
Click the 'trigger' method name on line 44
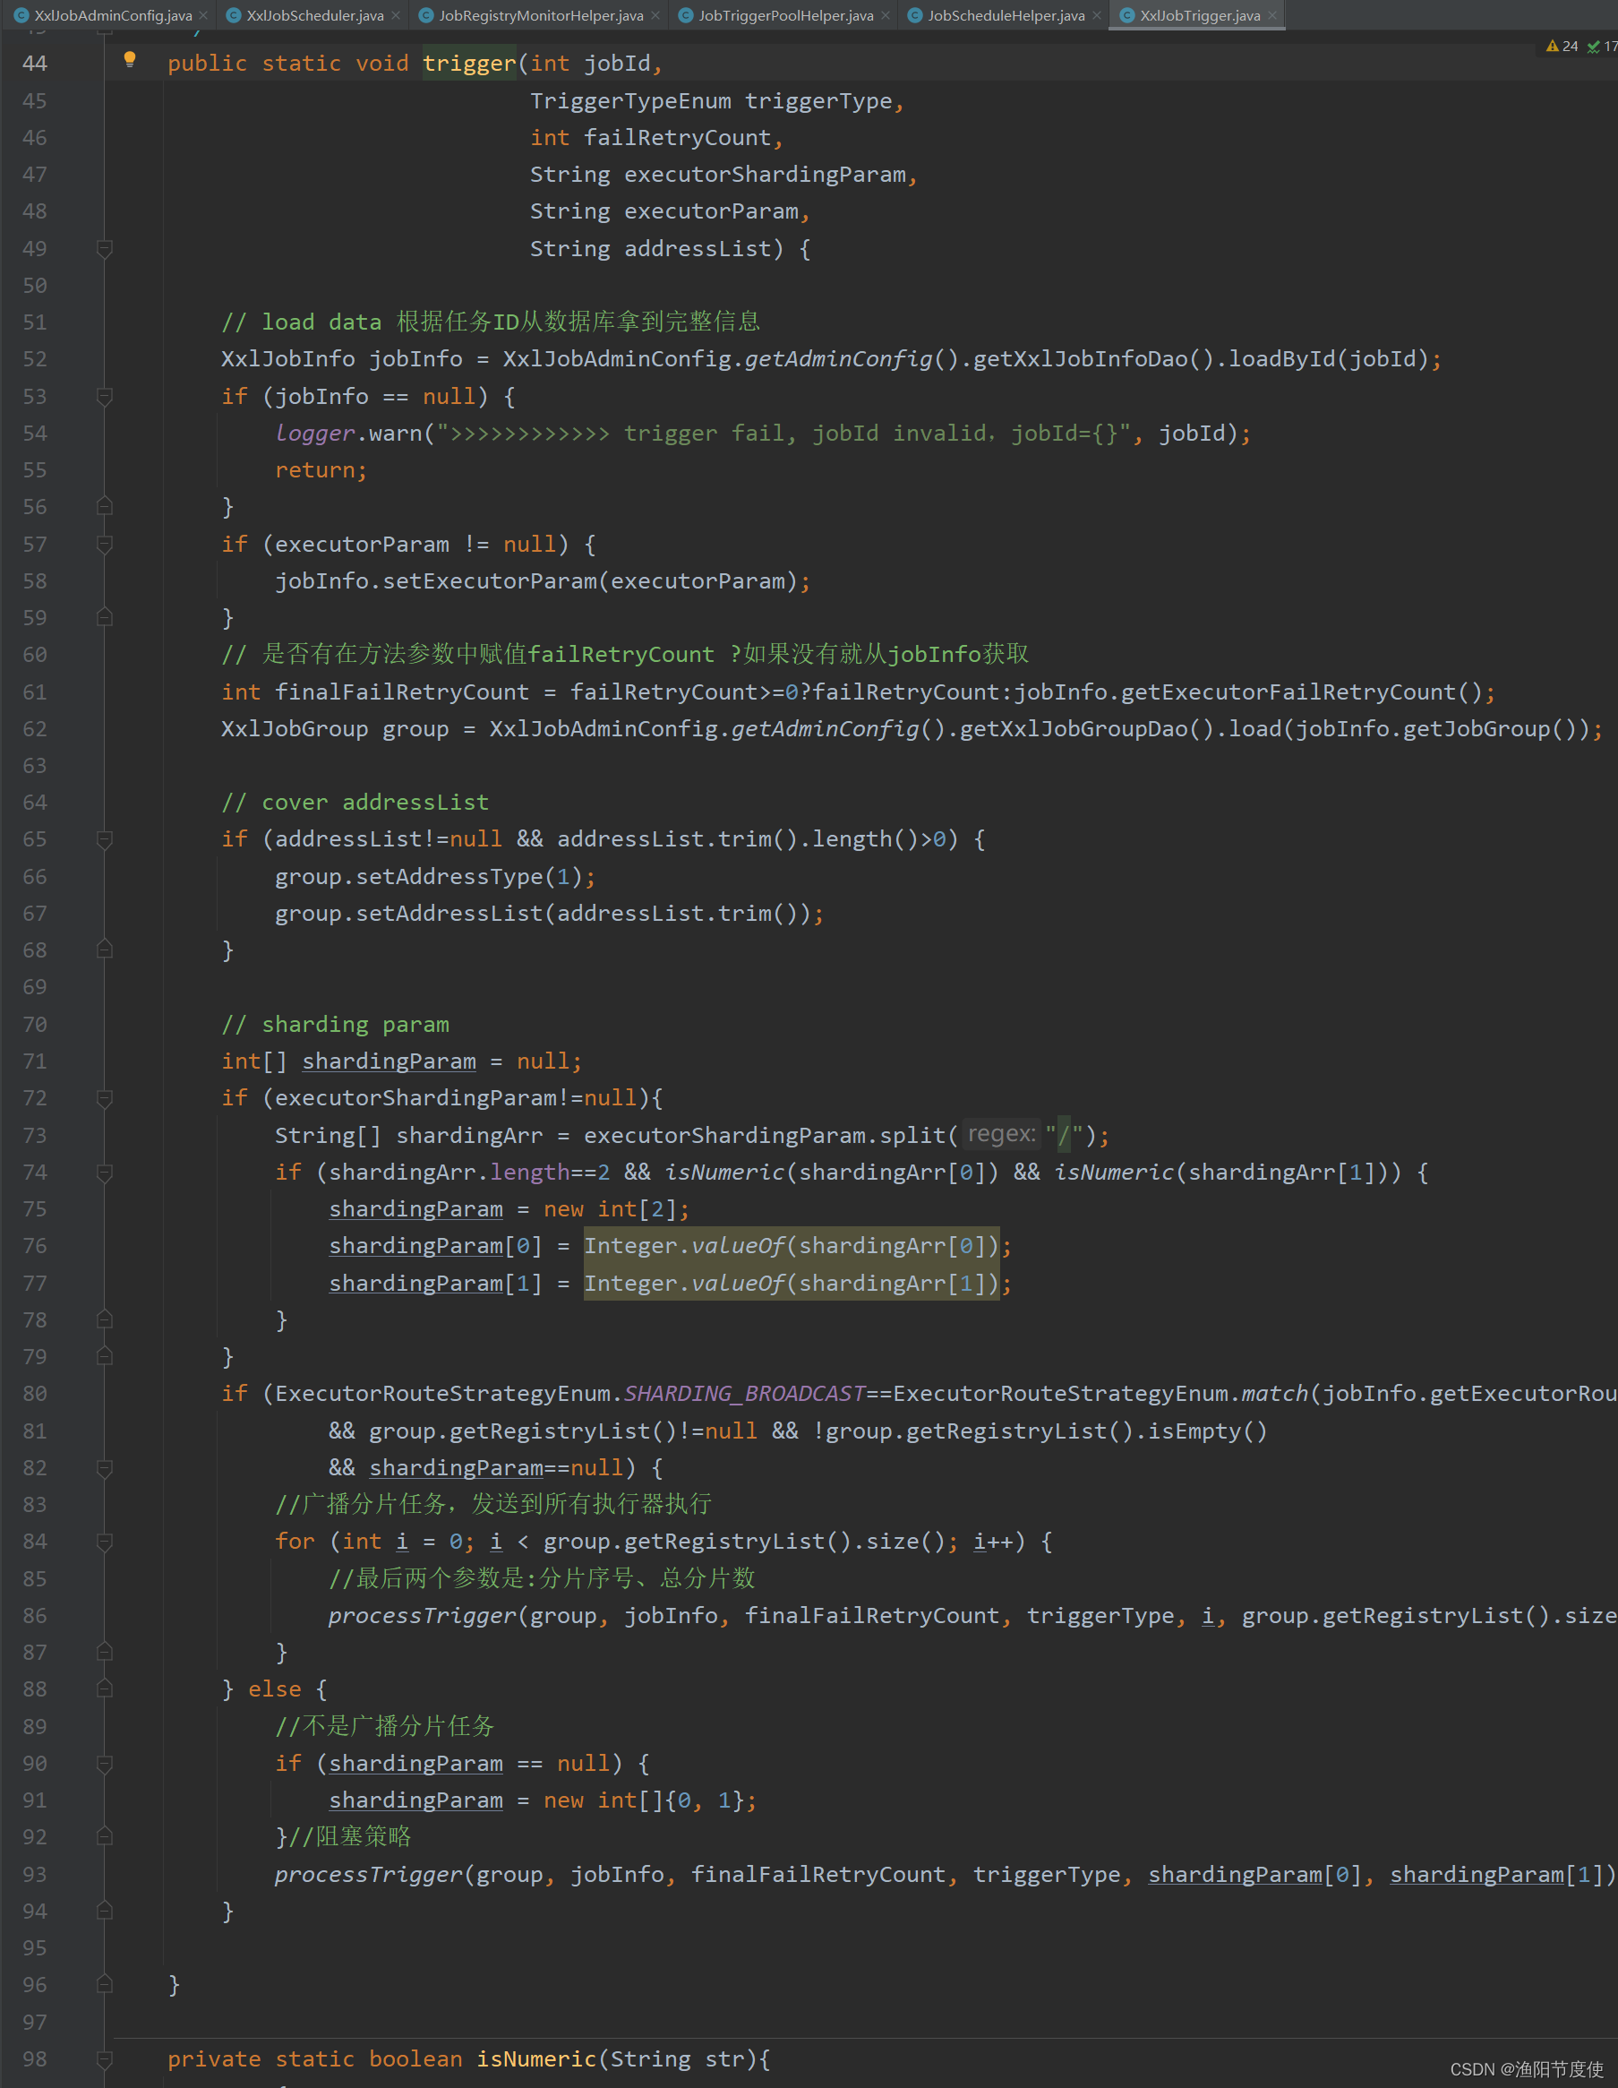469,63
